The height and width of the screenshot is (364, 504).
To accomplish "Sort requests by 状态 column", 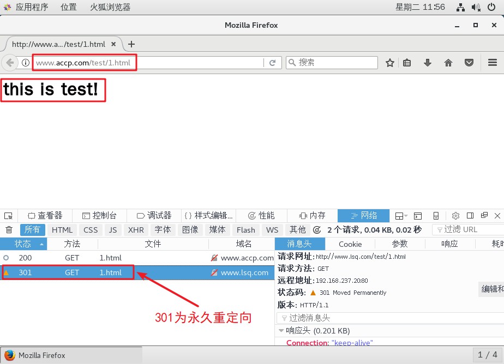I will tap(23, 244).
